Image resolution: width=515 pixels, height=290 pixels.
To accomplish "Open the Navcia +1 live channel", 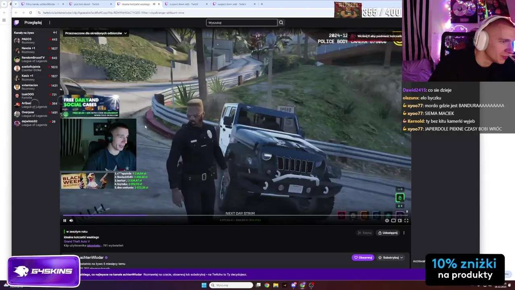I will tap(36, 50).
